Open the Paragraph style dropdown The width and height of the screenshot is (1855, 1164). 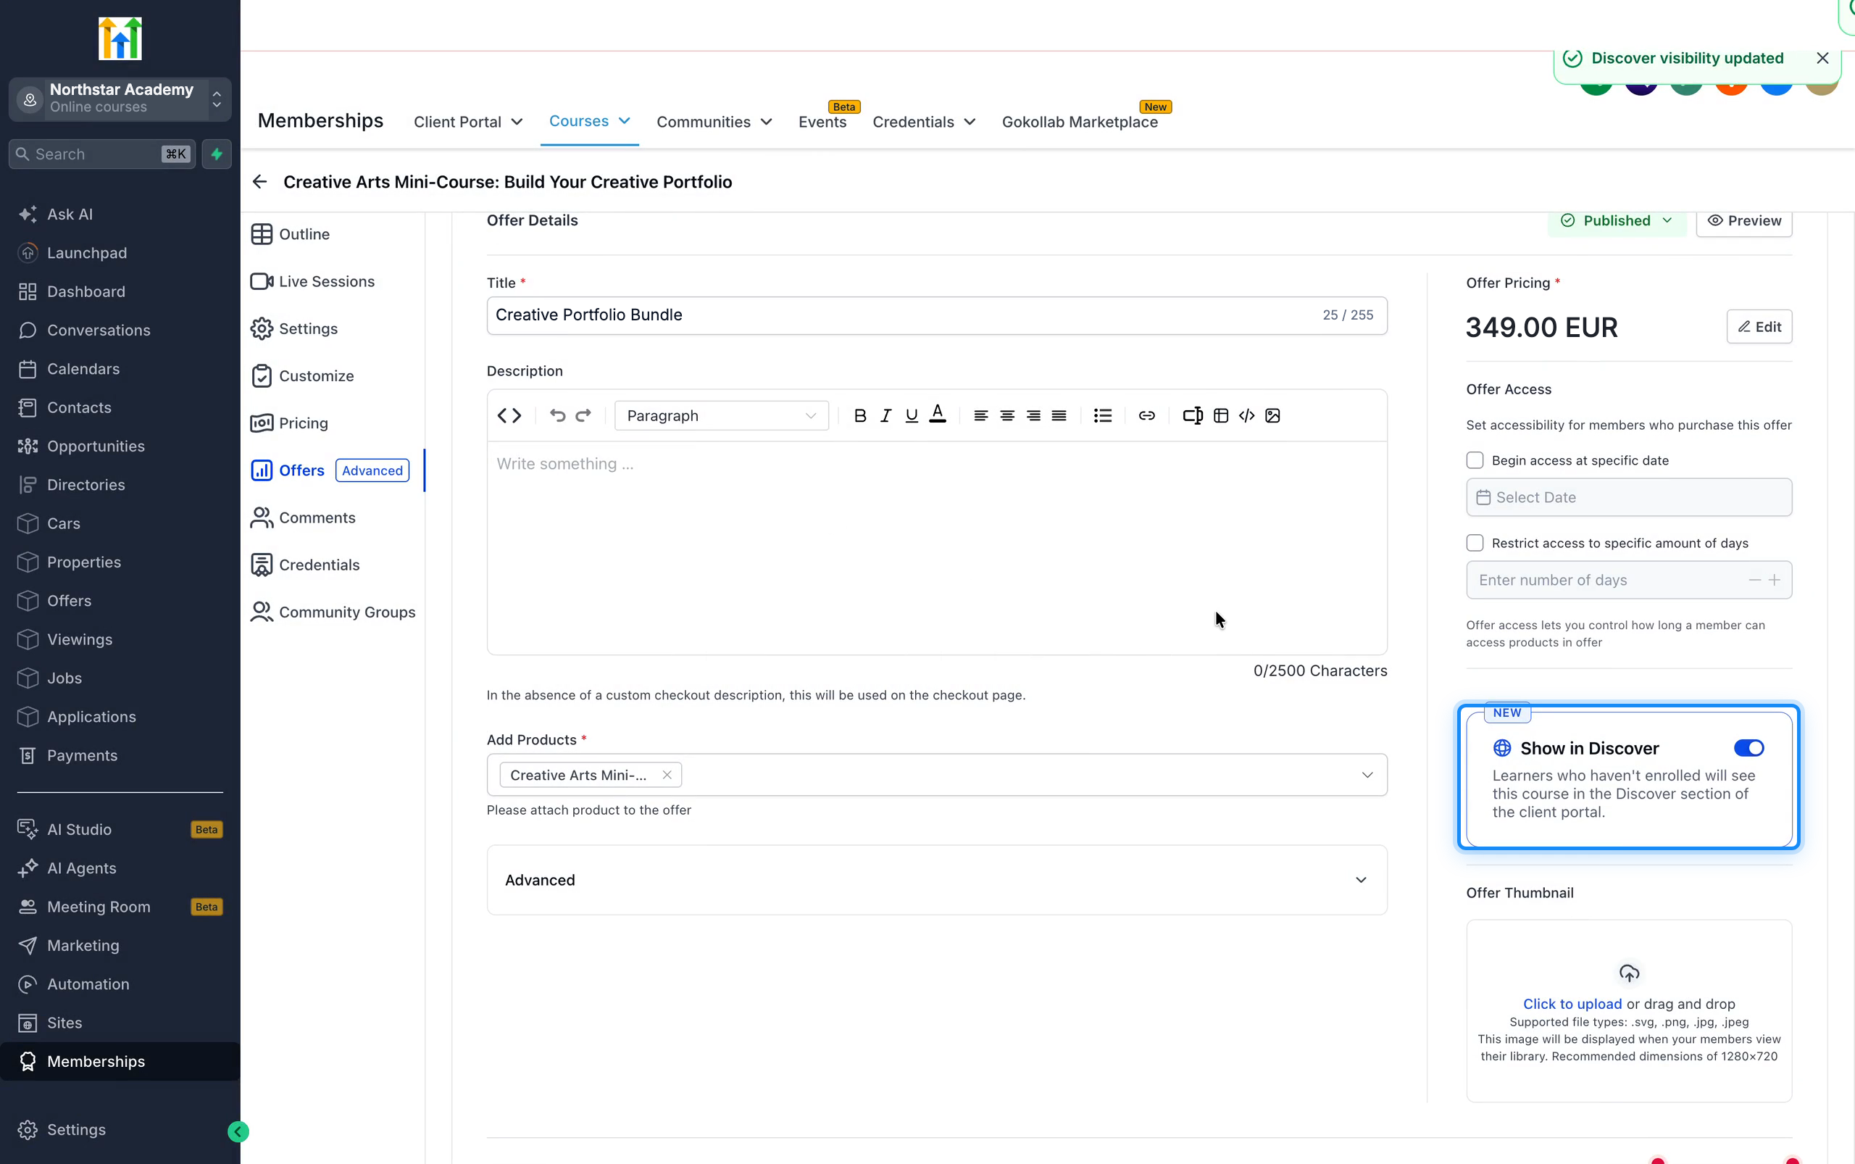tap(721, 416)
